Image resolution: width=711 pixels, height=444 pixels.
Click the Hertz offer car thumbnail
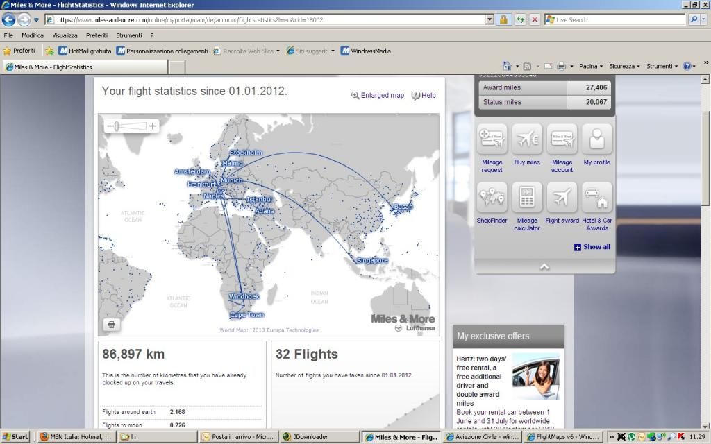tap(536, 375)
